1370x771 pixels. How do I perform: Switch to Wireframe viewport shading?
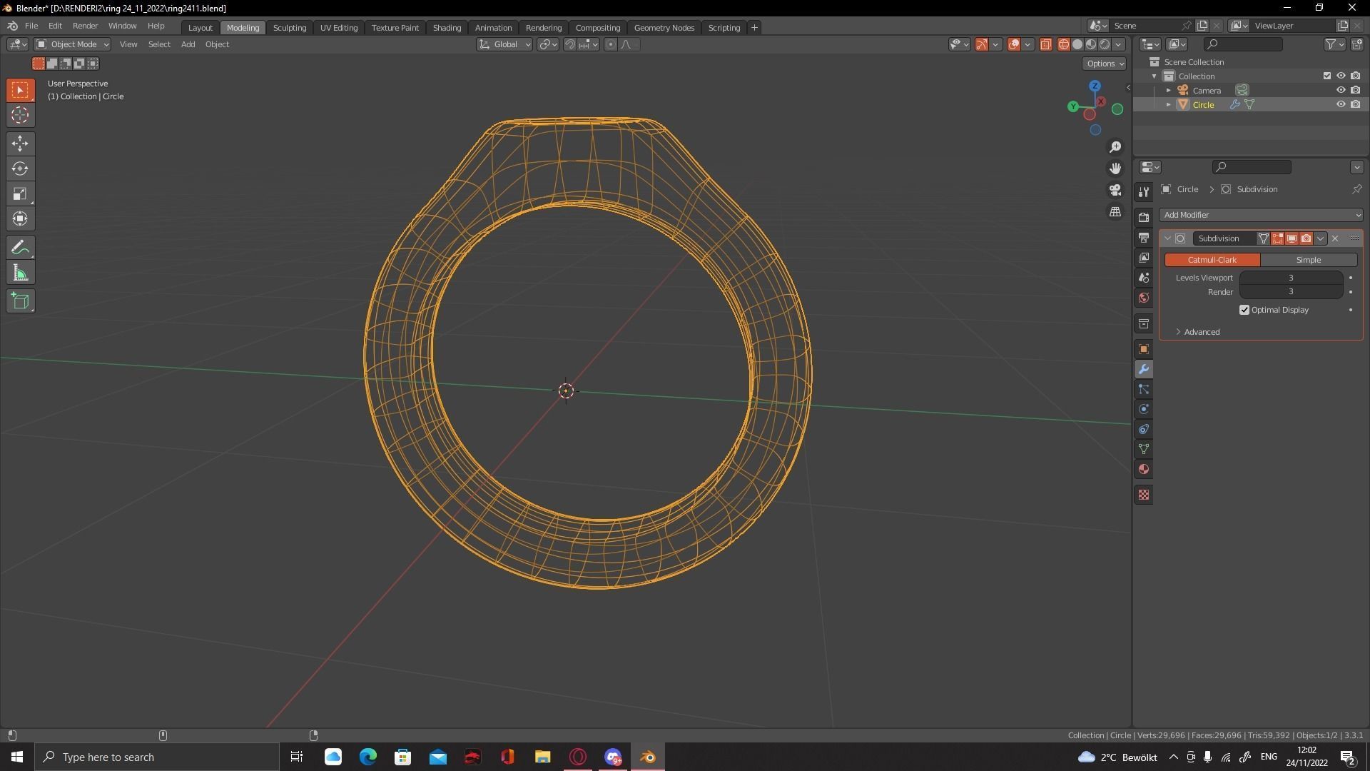[1063, 44]
